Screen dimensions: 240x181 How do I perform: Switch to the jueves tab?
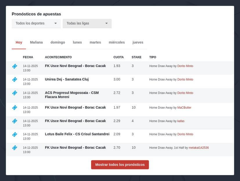(x=138, y=42)
